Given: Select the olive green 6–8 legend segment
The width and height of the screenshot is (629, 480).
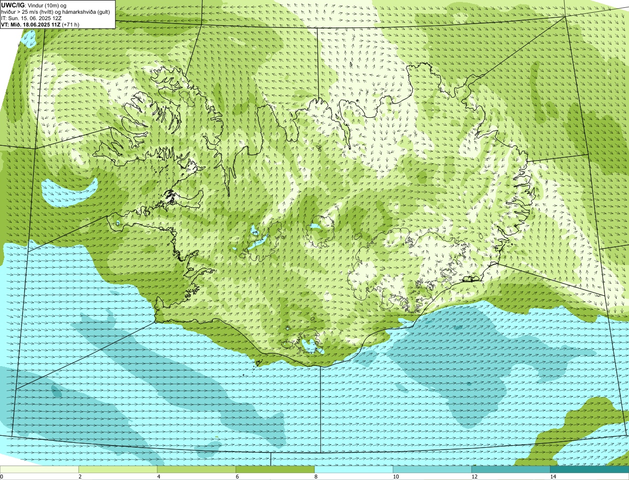Looking at the screenshot, I should 275,469.
